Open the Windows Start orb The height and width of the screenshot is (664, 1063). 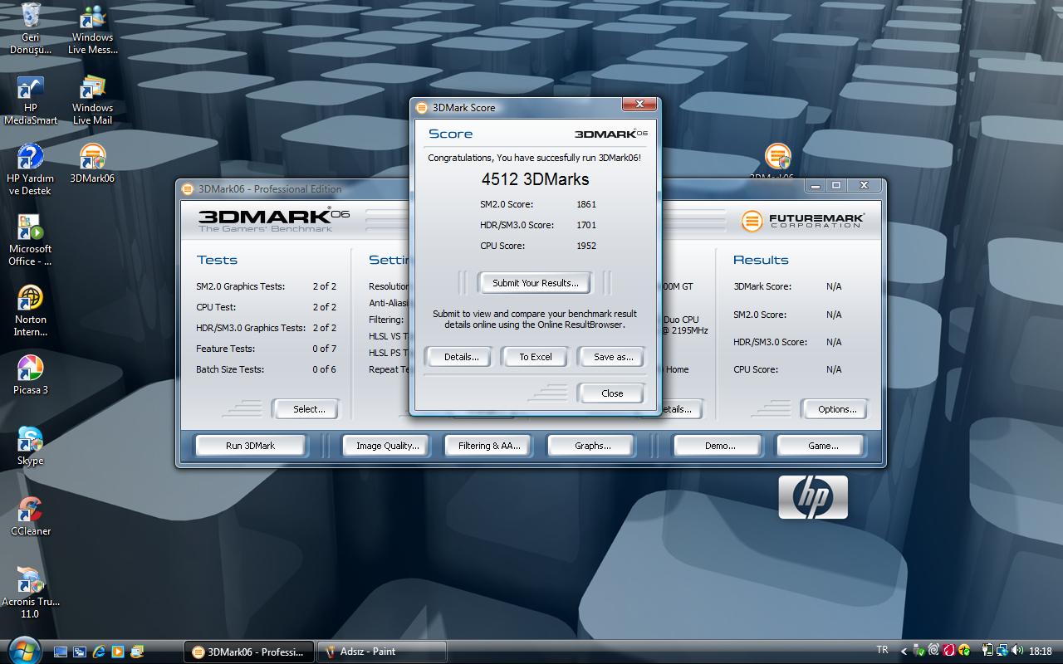22,650
